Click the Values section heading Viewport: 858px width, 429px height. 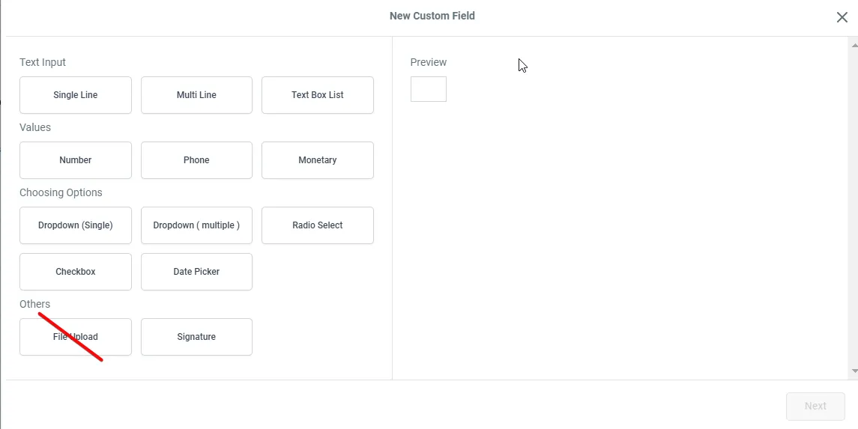35,127
